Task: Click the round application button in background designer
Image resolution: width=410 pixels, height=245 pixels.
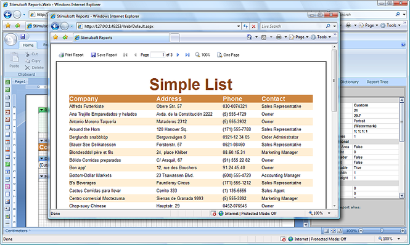Action: (10, 39)
